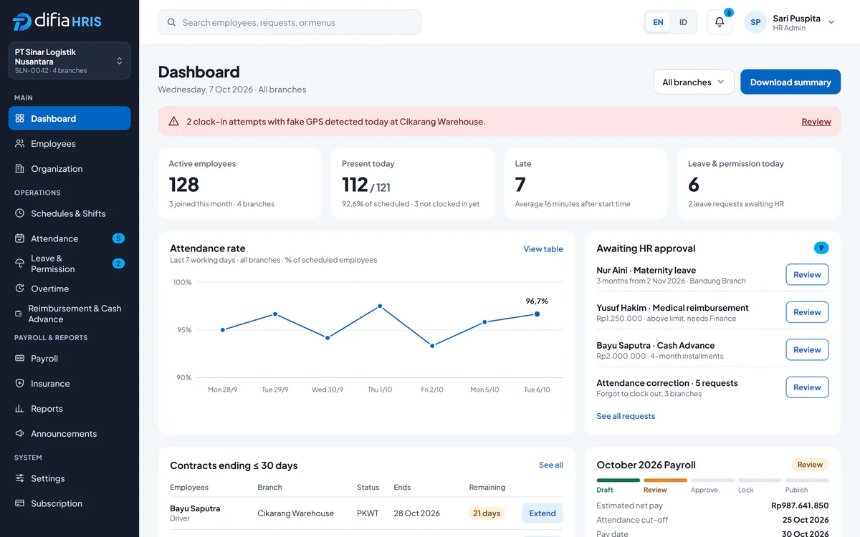
Task: Click the 21 days remaining tag
Action: click(x=487, y=513)
